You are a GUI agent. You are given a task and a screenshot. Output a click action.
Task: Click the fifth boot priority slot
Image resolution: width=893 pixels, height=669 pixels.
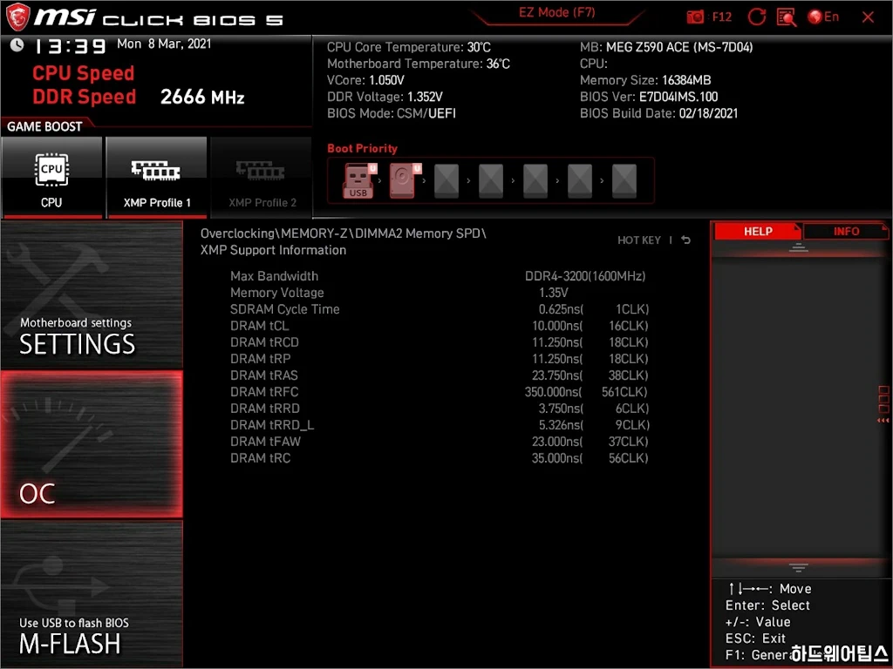(x=535, y=180)
